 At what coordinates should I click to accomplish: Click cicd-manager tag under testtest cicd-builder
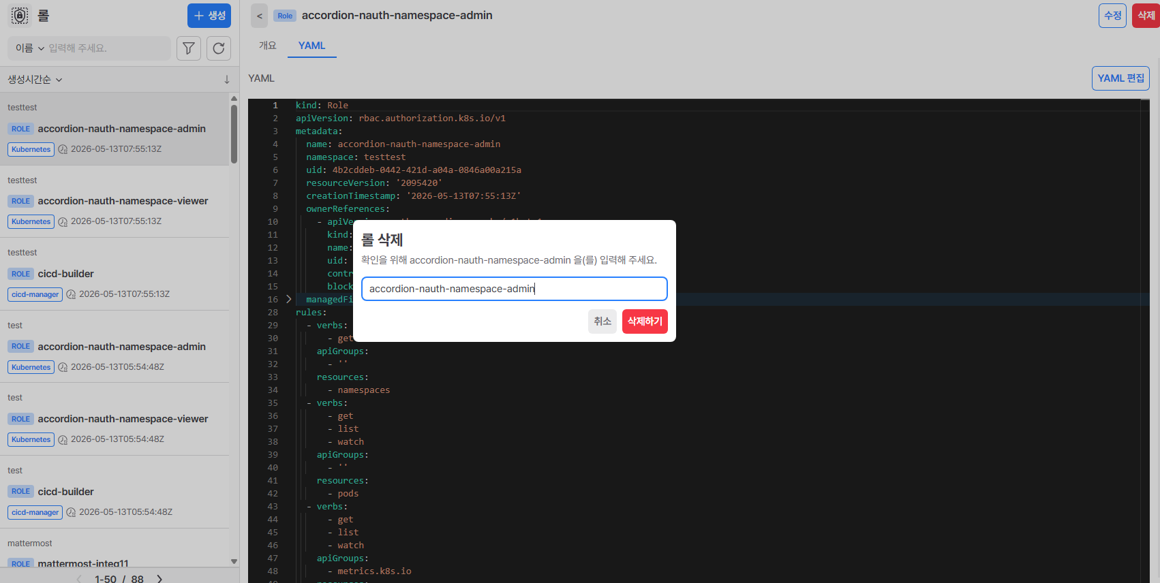point(35,294)
